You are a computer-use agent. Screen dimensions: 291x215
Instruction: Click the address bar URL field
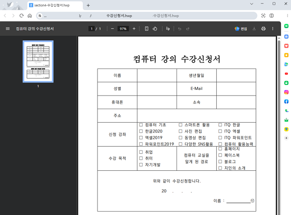click(146, 16)
